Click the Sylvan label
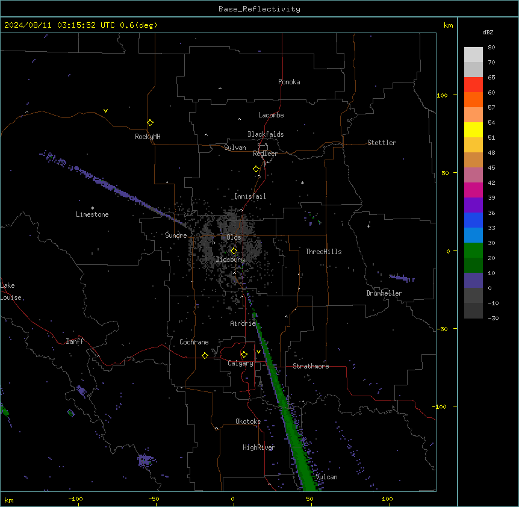Viewport: 519px width, 507px height. click(x=235, y=148)
